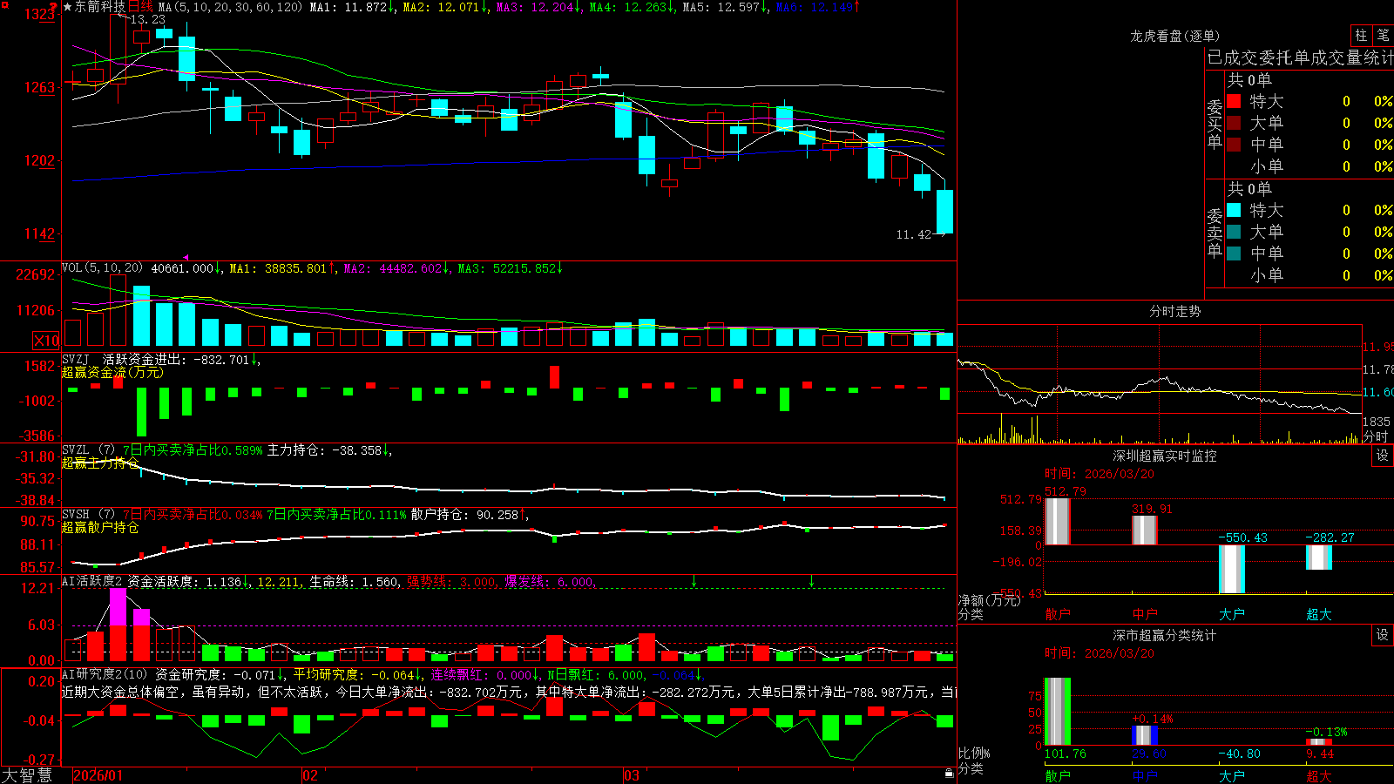Screen dimensions: 1394x784
Task: Click the 小单 row under 委卖单
Action: (x=1309, y=275)
